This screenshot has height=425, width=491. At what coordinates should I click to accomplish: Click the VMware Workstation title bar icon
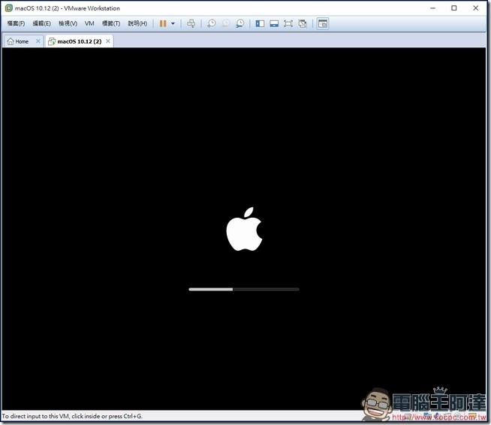pyautogui.click(x=9, y=8)
